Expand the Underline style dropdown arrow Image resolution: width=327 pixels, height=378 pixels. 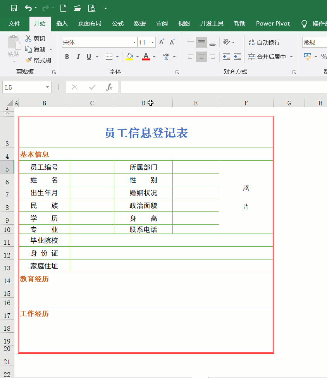point(97,57)
